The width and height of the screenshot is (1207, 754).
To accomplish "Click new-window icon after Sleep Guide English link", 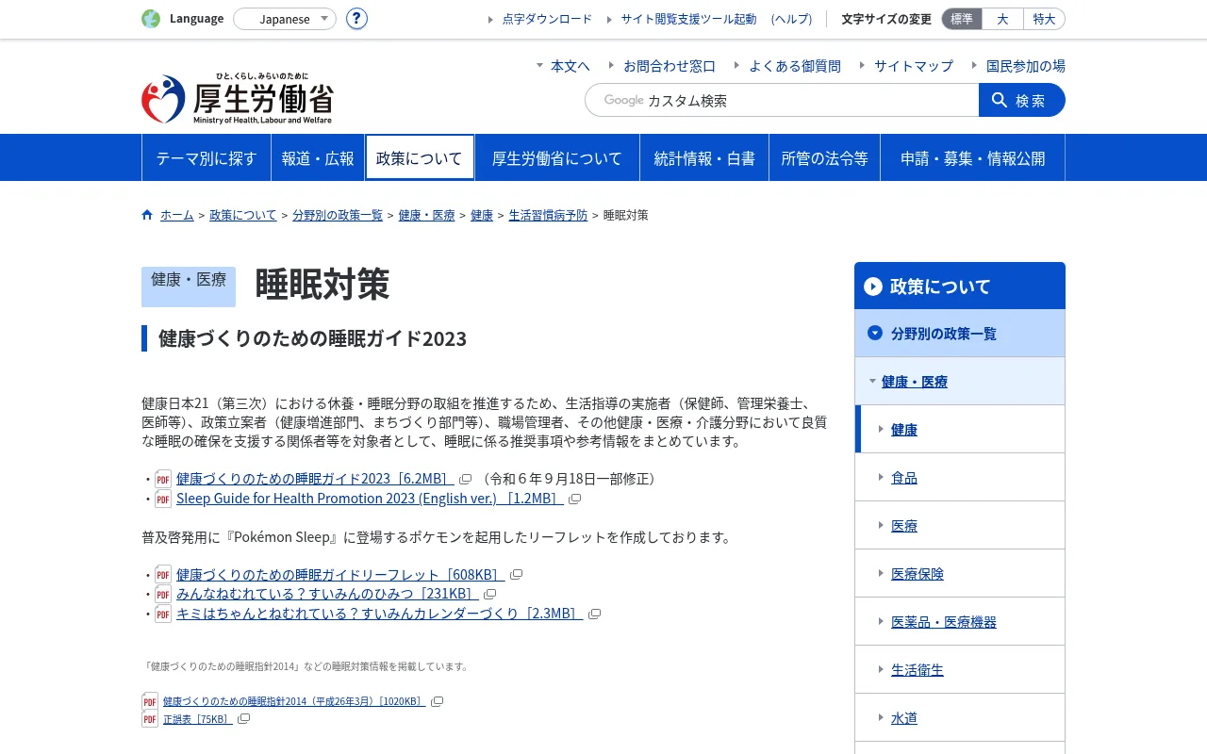I will (x=574, y=499).
